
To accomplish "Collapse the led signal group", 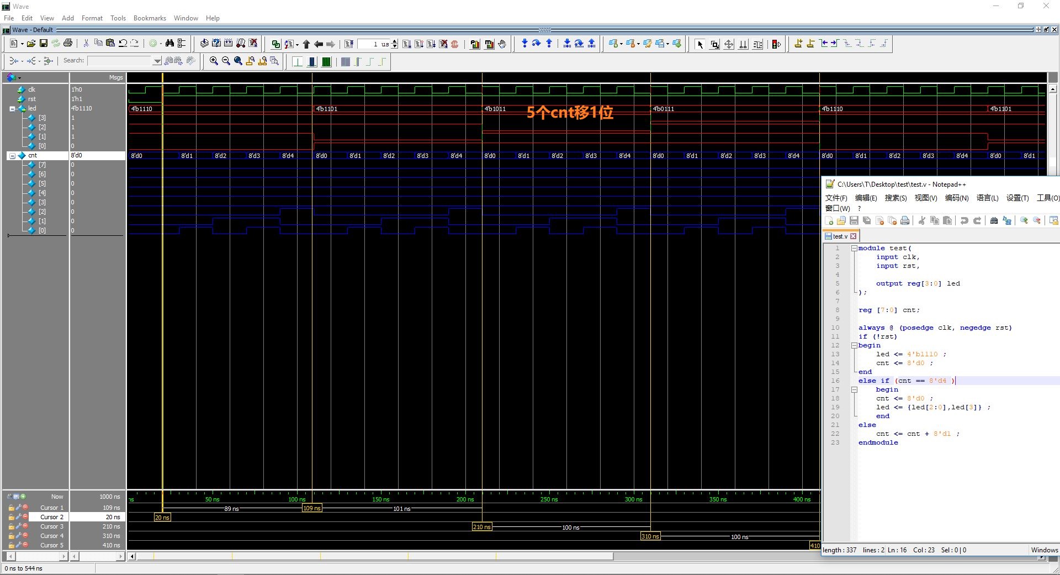I will (12, 109).
